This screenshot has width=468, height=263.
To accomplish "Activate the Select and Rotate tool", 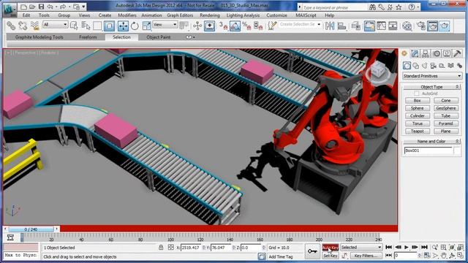I will click(x=135, y=26).
